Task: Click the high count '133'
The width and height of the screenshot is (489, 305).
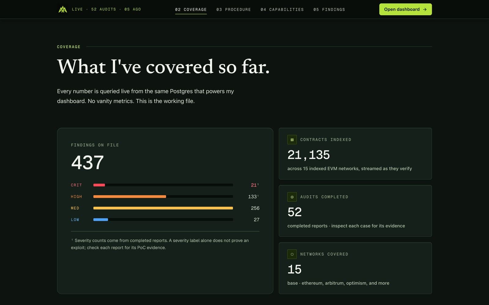Action: click(252, 197)
